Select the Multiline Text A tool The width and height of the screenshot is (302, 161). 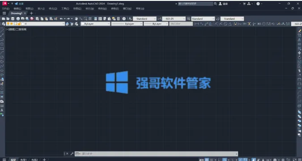[x=2, y=110]
